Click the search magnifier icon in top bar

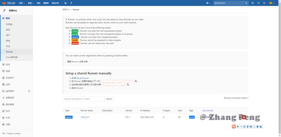[x=247, y=3]
